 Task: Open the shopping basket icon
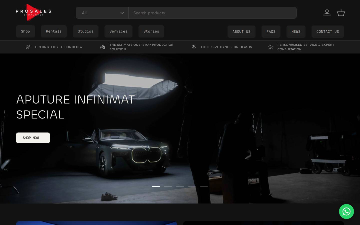pos(341,13)
